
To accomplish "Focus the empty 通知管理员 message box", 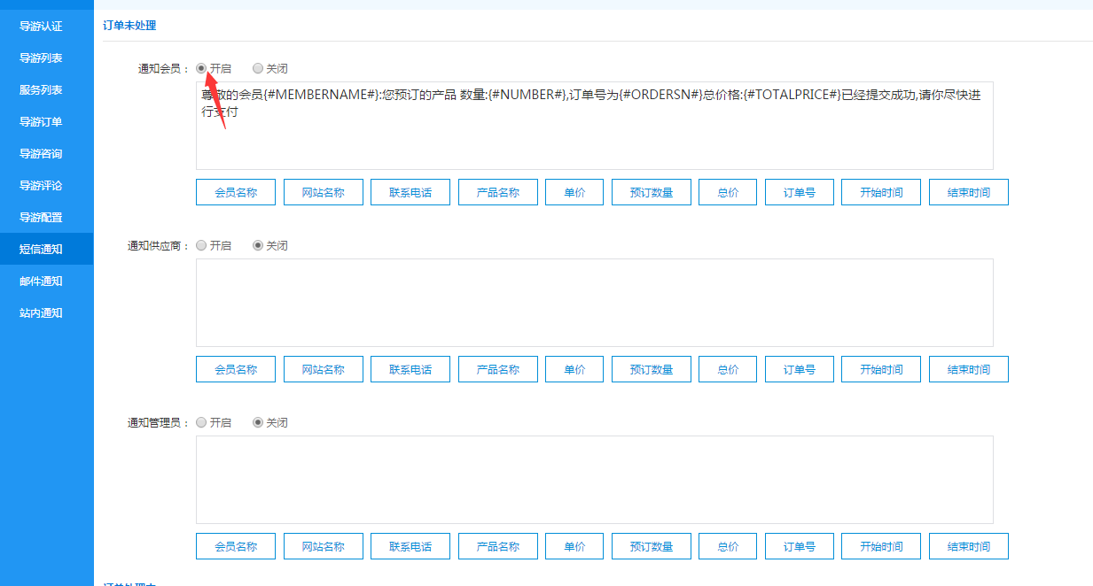I will click(594, 479).
